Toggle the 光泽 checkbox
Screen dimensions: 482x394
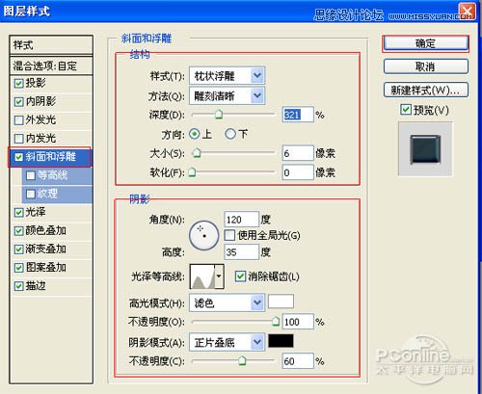click(x=19, y=212)
